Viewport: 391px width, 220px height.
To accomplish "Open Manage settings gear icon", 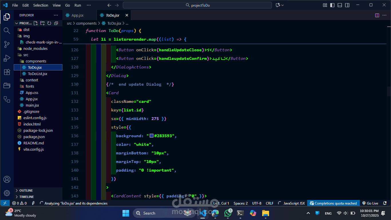I will 7,193.
